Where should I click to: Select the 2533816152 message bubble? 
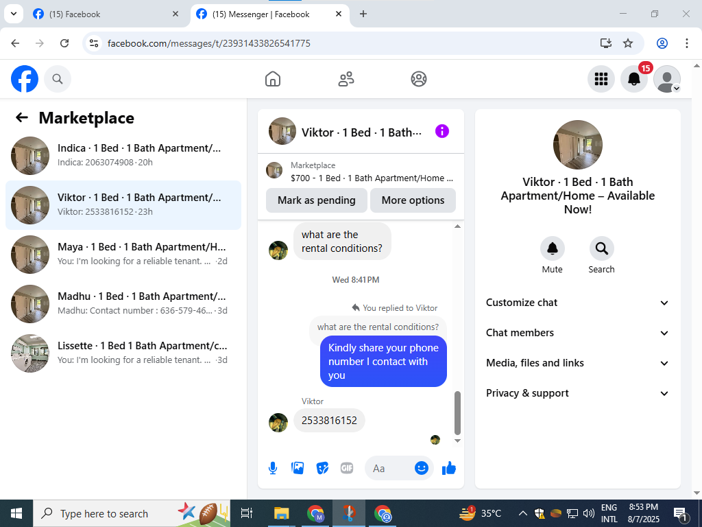click(x=329, y=421)
